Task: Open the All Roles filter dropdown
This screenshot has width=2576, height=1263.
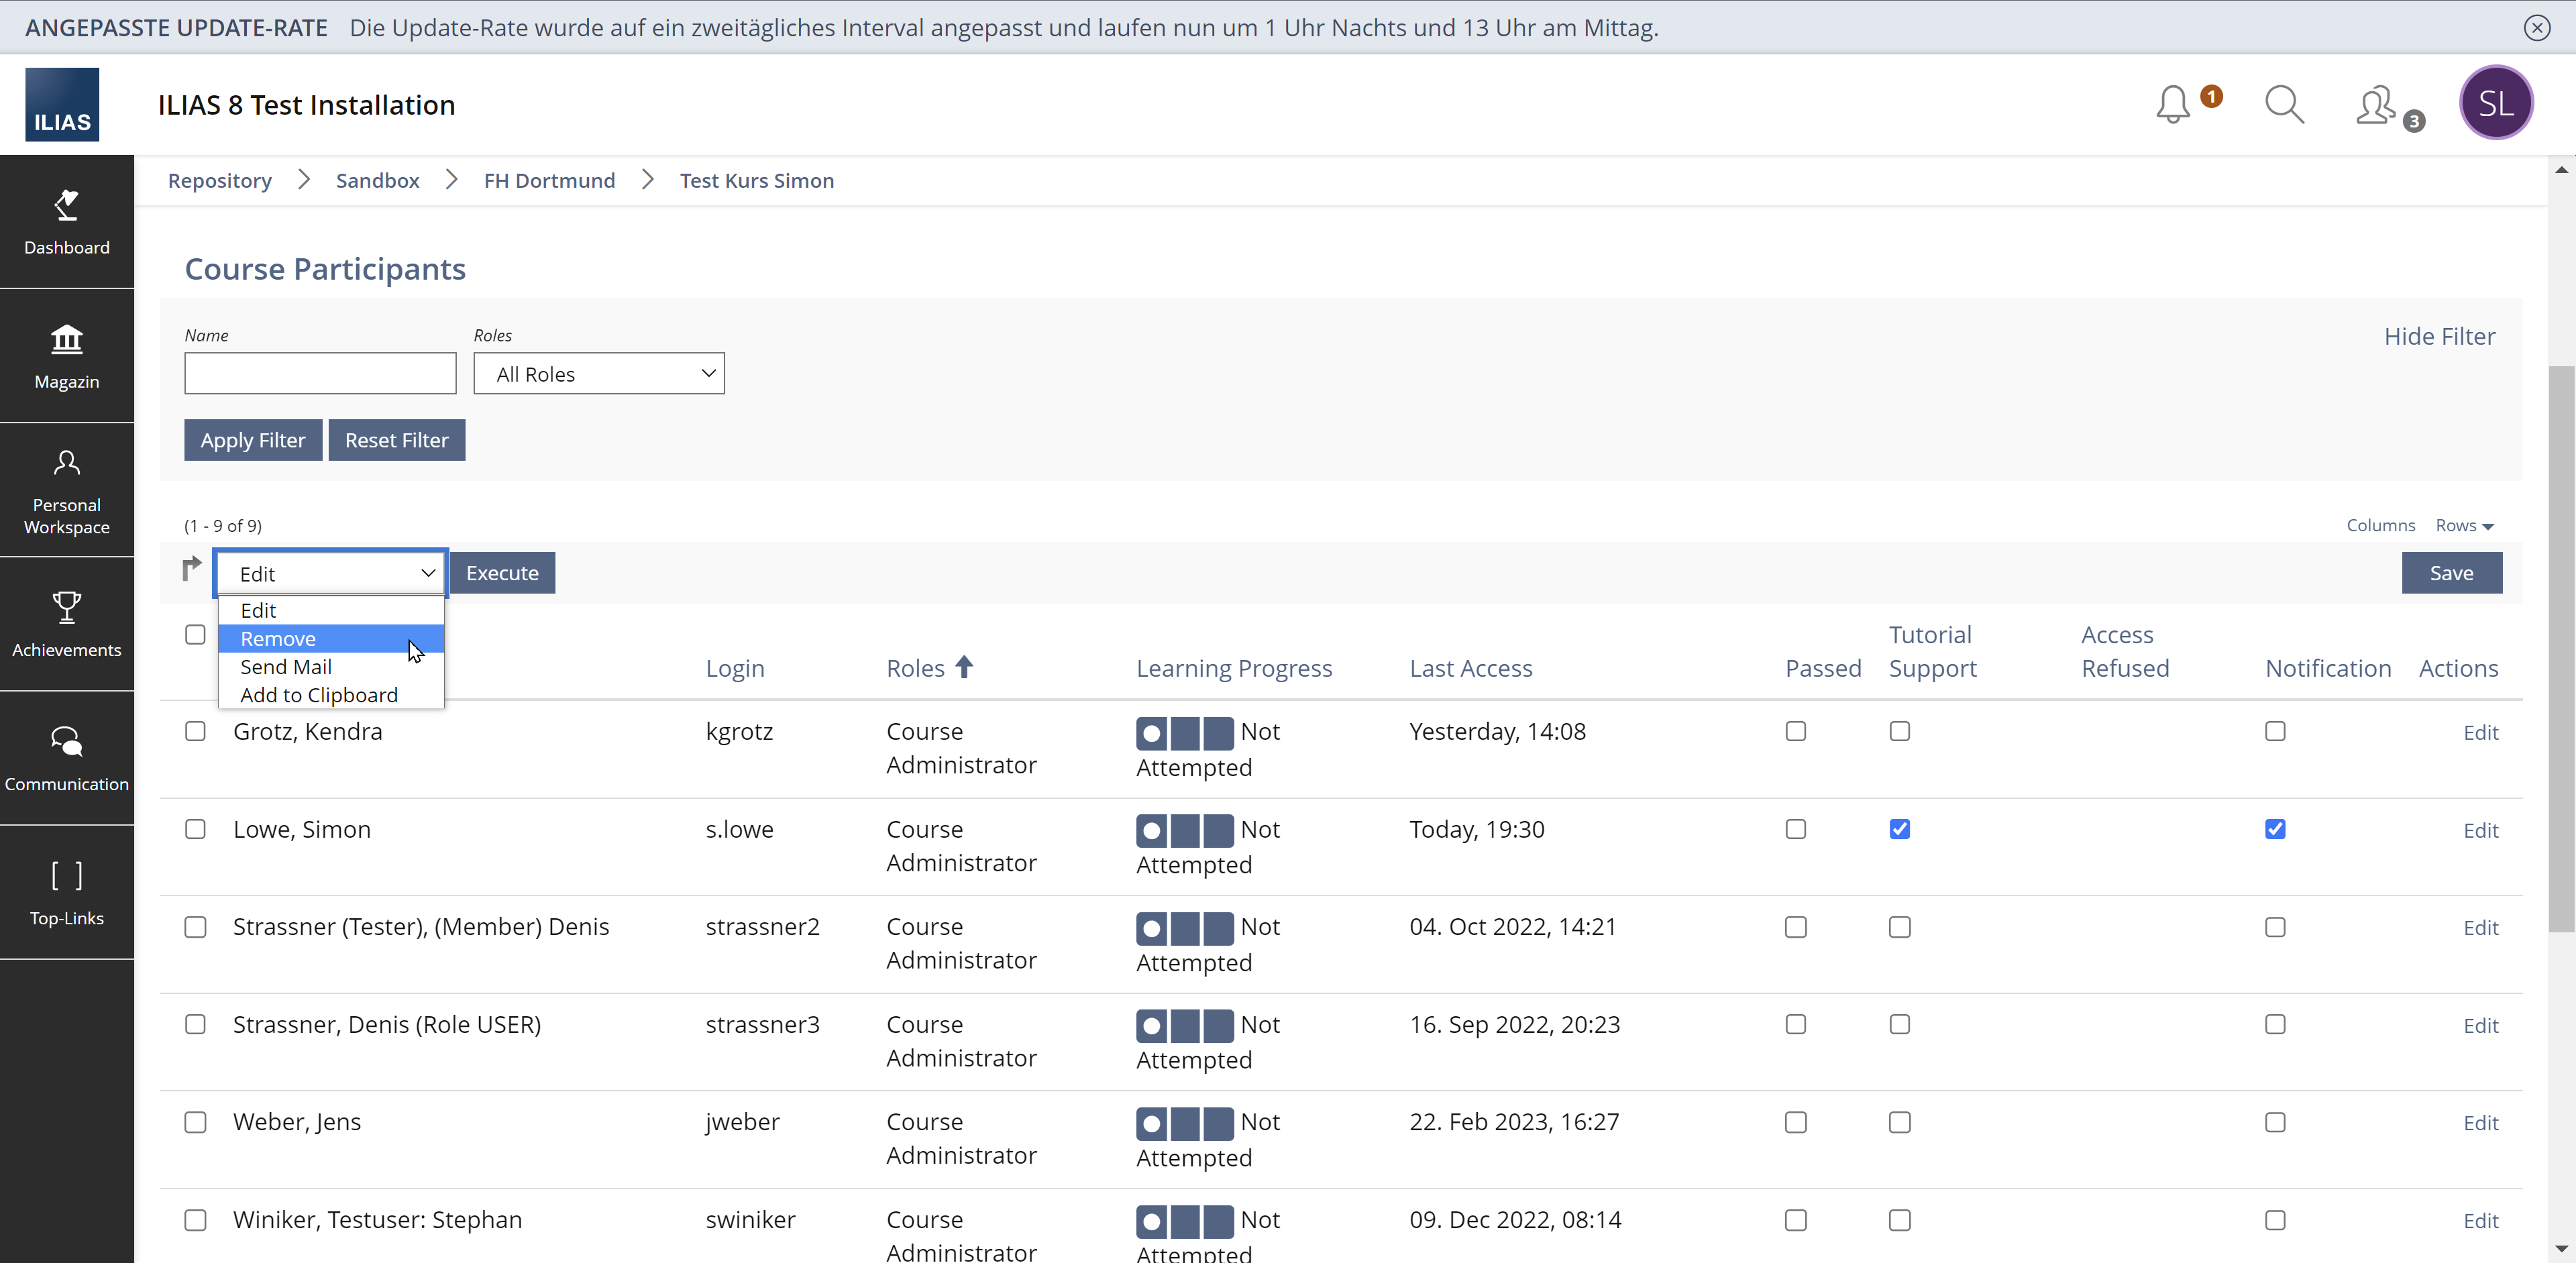Action: (598, 374)
